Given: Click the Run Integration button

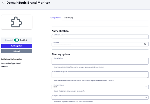Looking at the screenshot, I should [x=16, y=46].
